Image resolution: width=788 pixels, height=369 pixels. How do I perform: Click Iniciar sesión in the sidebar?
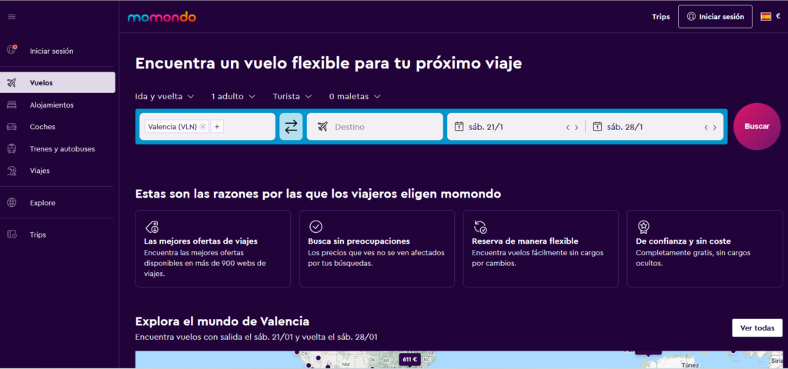pyautogui.click(x=58, y=51)
